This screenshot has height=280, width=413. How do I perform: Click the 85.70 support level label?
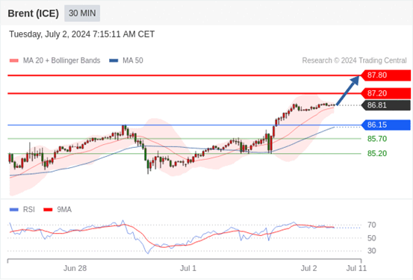(377, 139)
